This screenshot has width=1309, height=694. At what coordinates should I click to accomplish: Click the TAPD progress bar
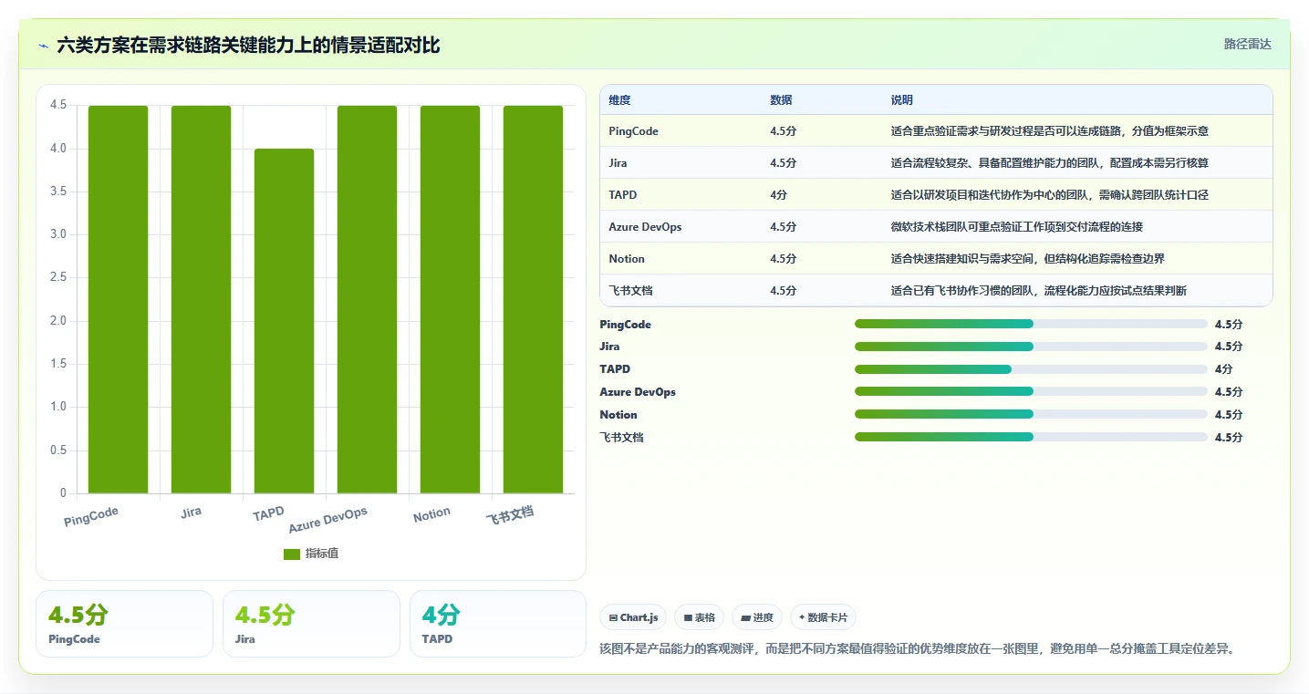click(1031, 369)
